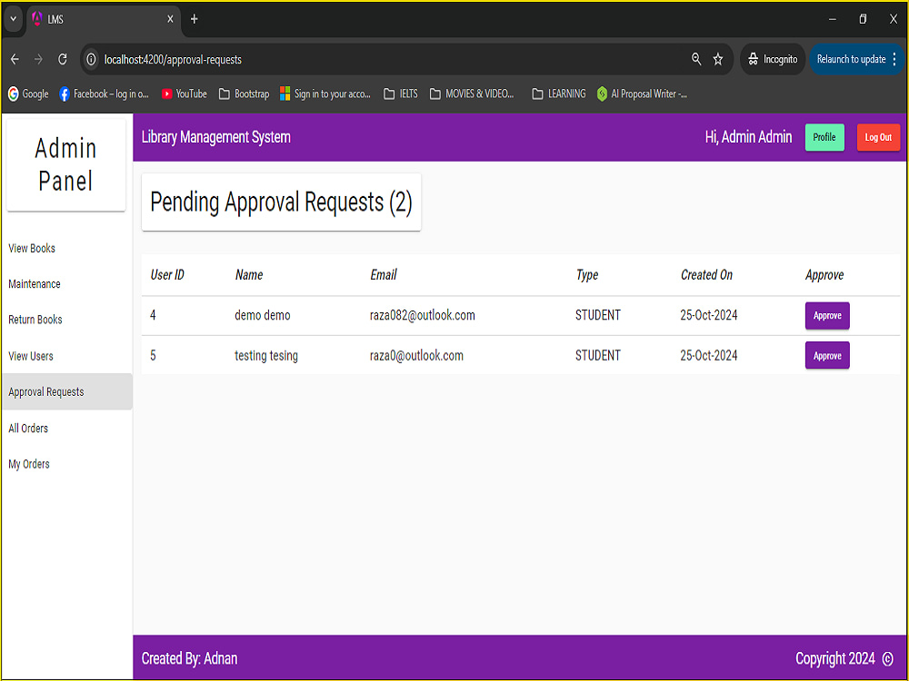
Task: Click the Log Out button
Action: pyautogui.click(x=878, y=137)
